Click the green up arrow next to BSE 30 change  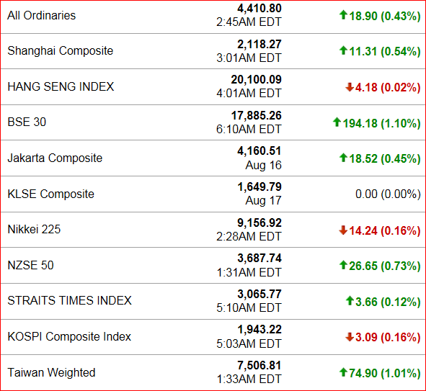point(337,122)
